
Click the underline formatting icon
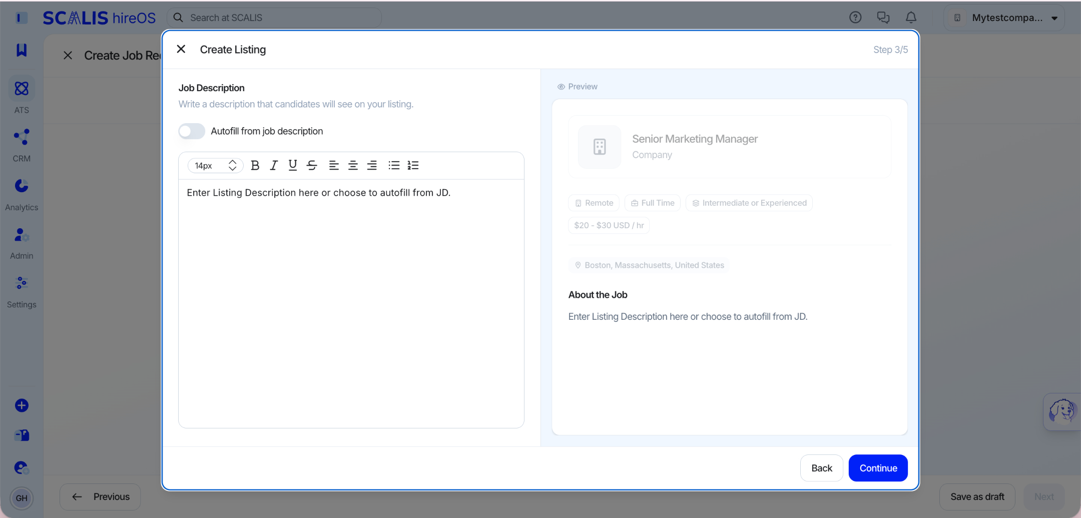293,165
